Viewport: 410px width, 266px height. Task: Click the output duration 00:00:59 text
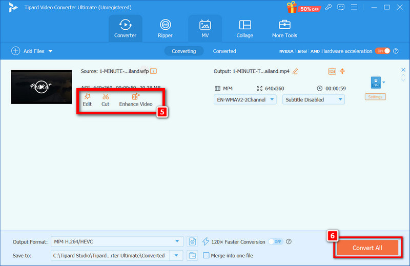point(336,89)
